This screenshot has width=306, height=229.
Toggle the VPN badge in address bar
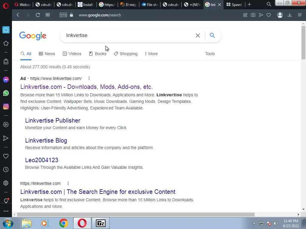(63, 15)
